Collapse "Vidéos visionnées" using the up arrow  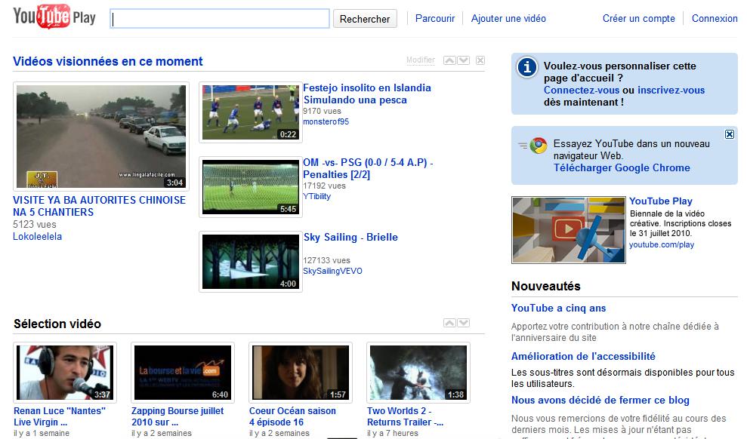pyautogui.click(x=450, y=60)
